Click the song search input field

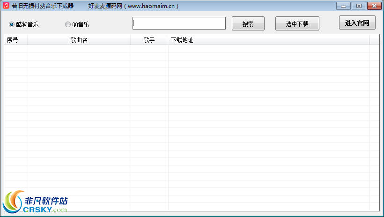(x=179, y=23)
